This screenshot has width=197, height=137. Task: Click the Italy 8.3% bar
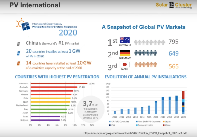(49, 109)
